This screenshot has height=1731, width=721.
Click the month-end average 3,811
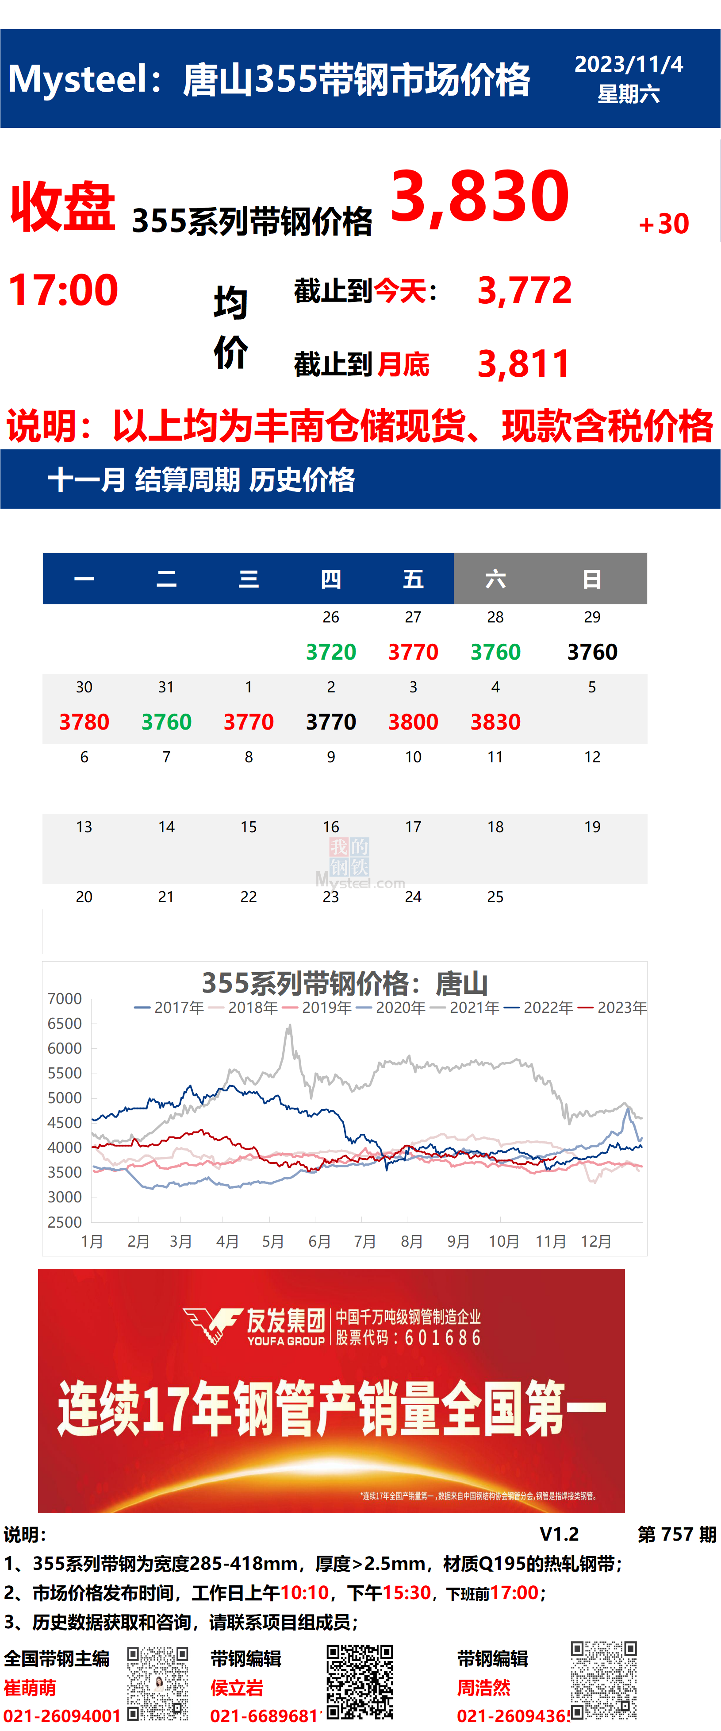point(524,363)
